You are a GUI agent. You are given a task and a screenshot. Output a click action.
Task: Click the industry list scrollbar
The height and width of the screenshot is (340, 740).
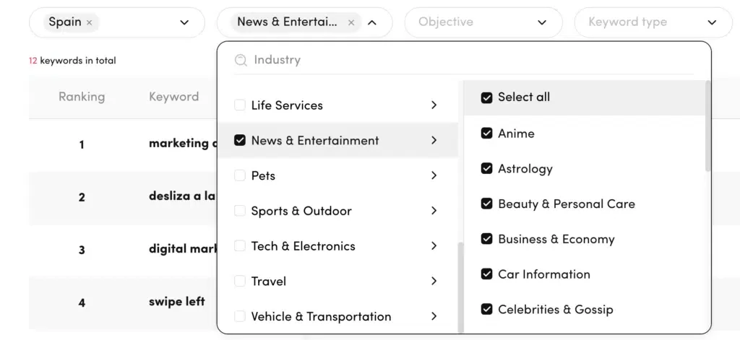pyautogui.click(x=461, y=287)
